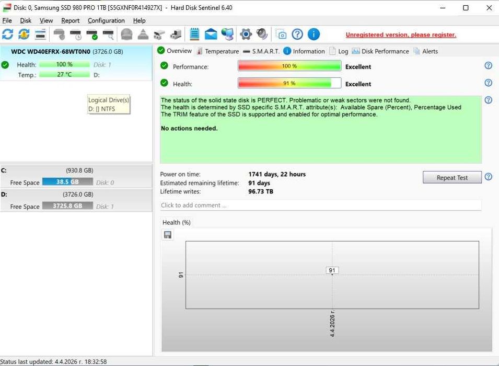Viewport: 499px width, 366px height.
Task: Click the globe and computer network icon
Action: click(x=227, y=34)
